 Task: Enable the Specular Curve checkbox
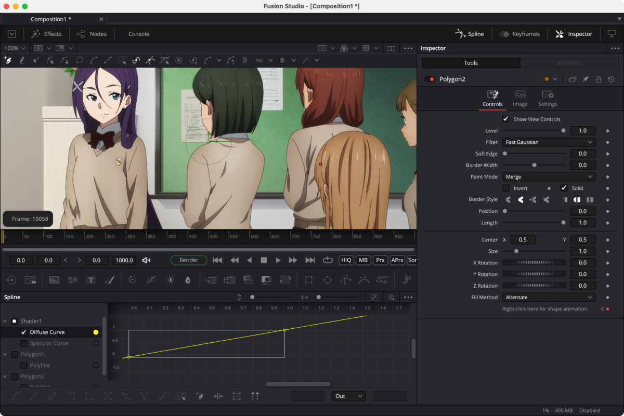(x=23, y=343)
